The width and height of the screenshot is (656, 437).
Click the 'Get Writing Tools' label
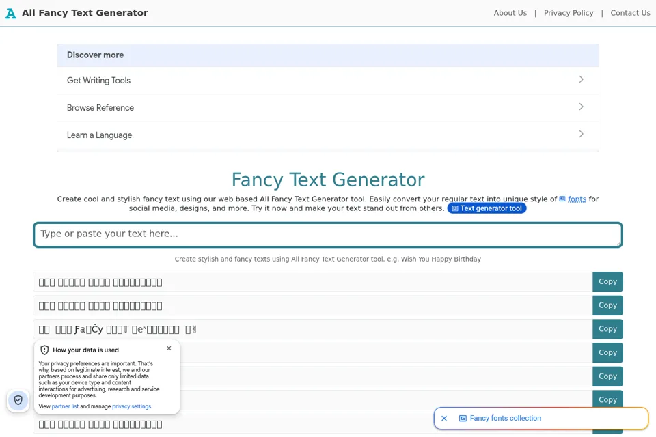[98, 81]
